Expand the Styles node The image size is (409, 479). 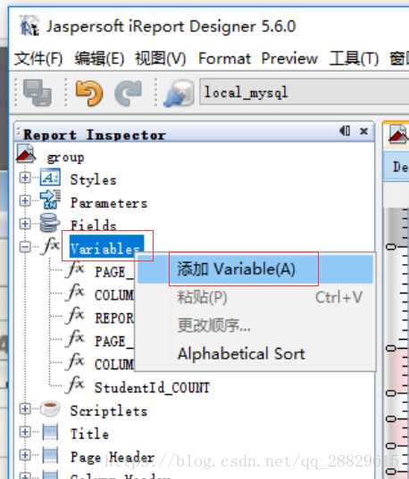(x=25, y=178)
